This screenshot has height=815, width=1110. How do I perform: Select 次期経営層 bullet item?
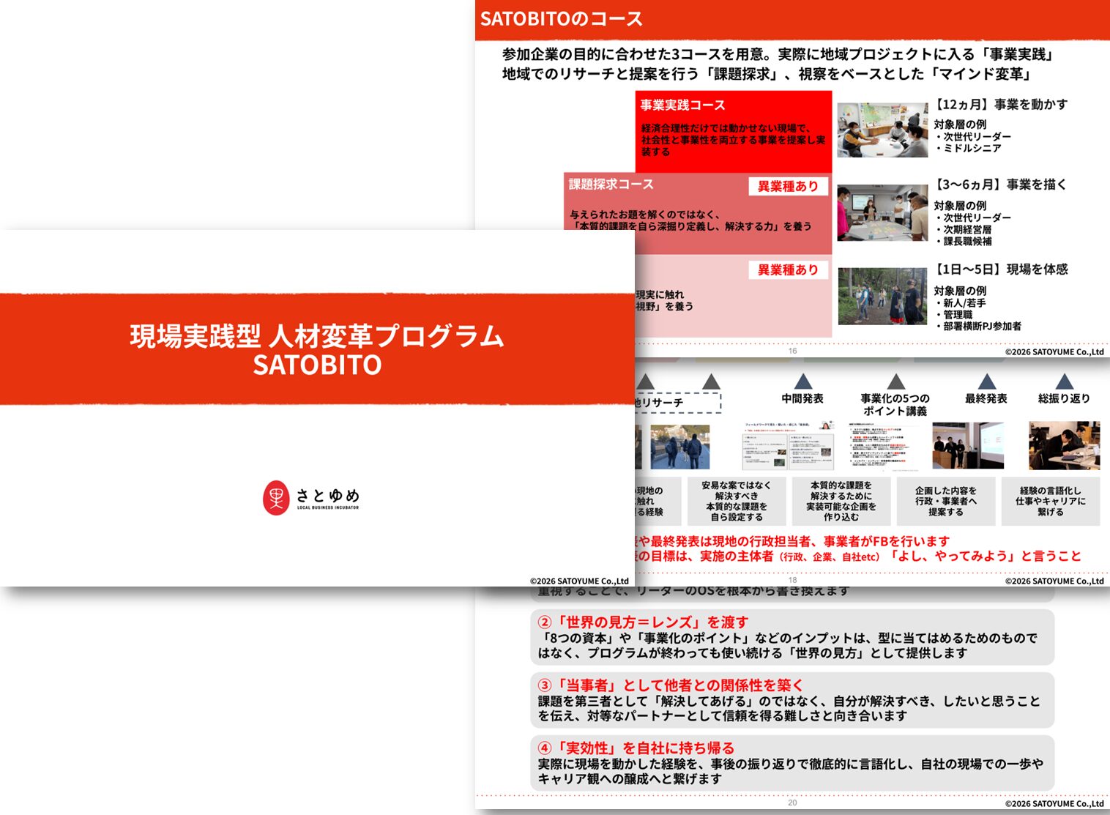(964, 229)
